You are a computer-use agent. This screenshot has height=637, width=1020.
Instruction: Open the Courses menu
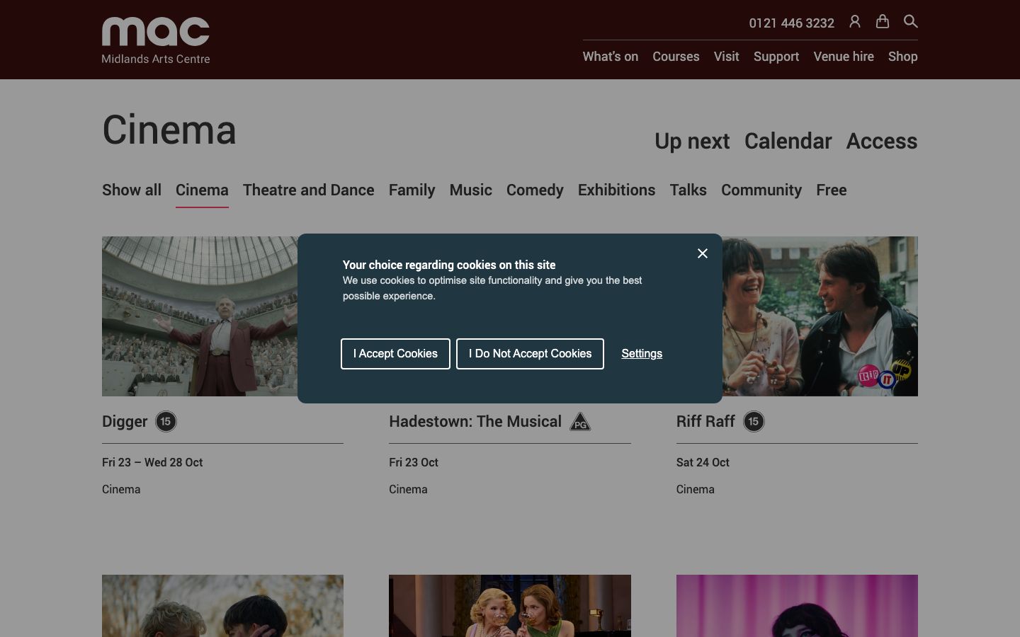click(676, 57)
